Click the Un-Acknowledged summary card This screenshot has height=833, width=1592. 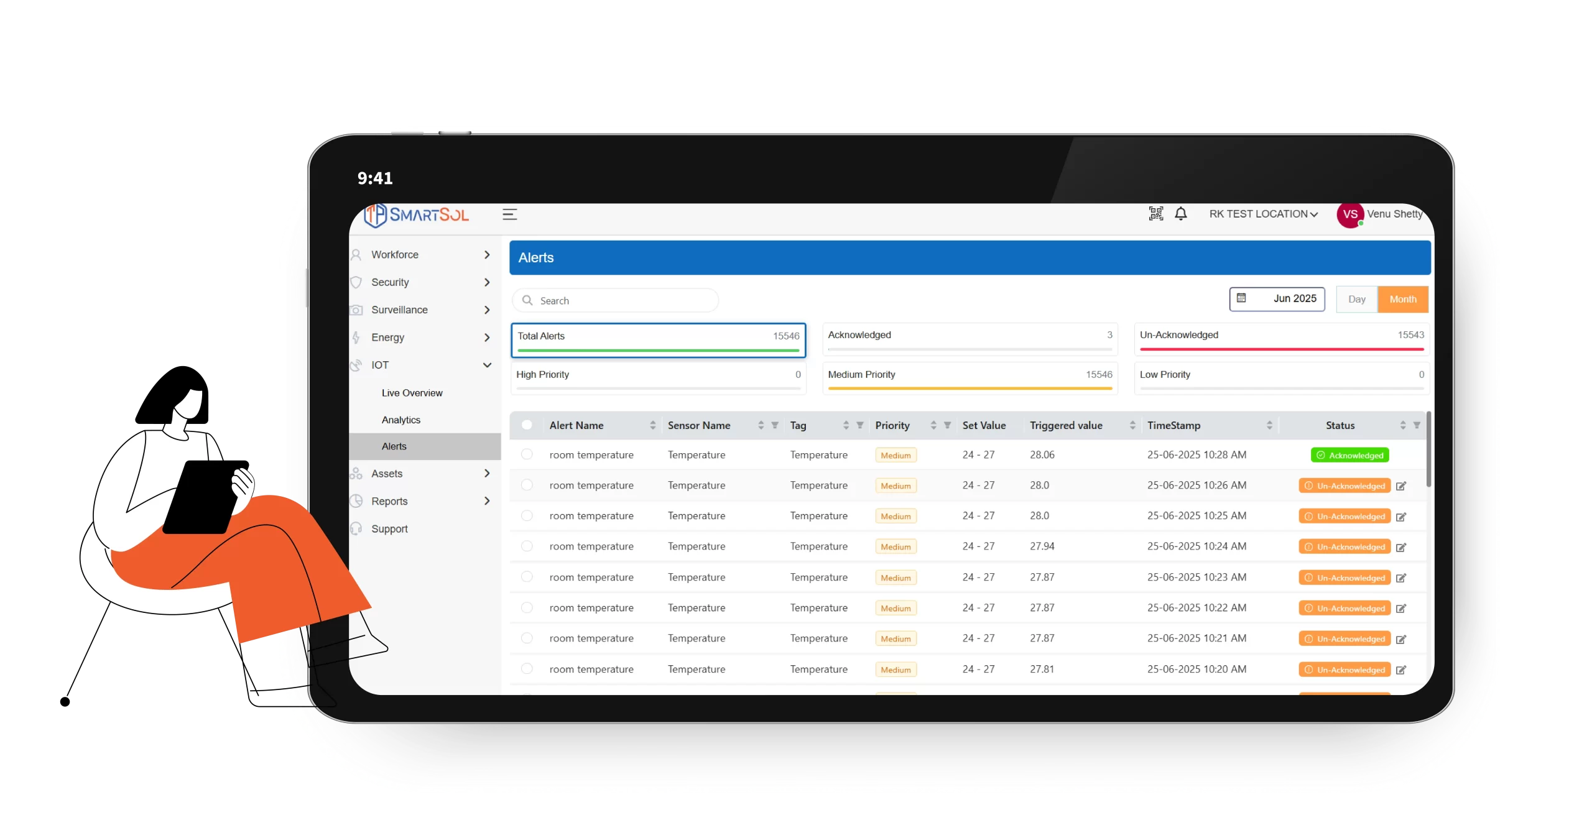tap(1281, 339)
